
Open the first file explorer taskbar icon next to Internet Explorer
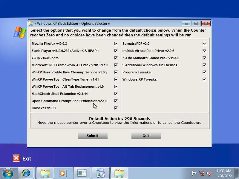click(45, 173)
